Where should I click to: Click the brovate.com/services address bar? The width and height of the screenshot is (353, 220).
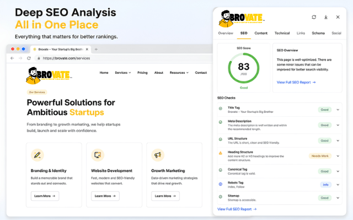(x=124, y=58)
